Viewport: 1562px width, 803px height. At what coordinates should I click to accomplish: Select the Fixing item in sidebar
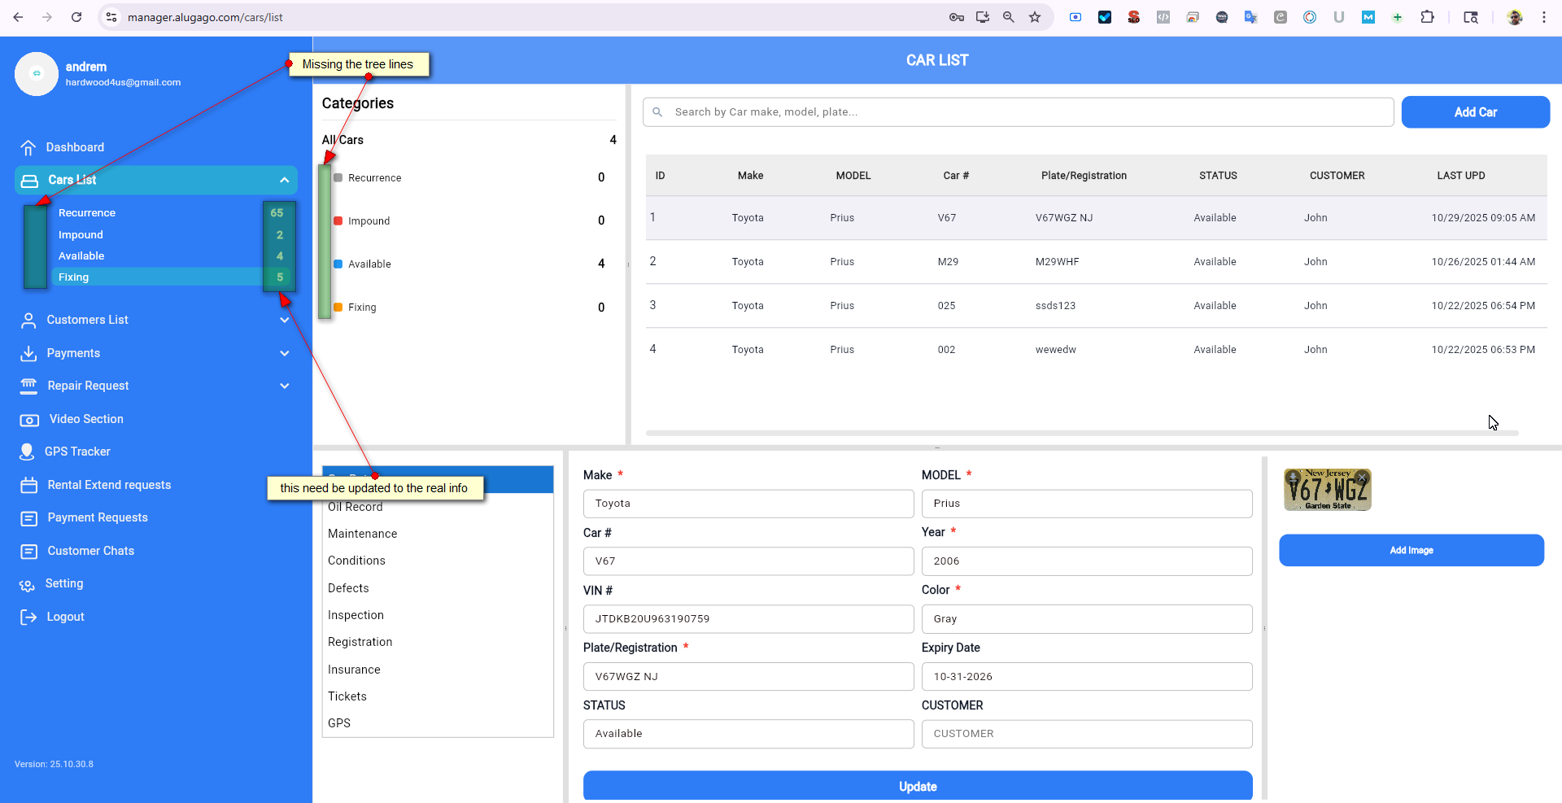pos(74,277)
